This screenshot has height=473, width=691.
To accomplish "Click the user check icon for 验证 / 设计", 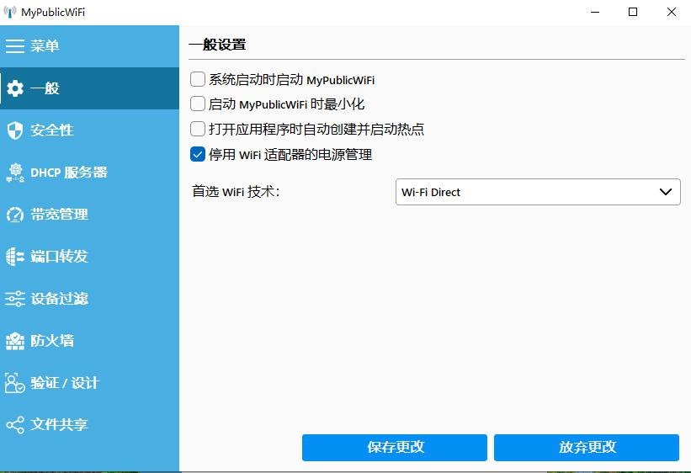I will 15,383.
